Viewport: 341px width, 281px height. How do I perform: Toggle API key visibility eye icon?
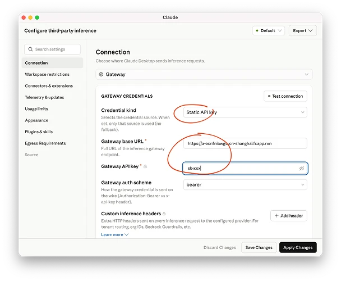[x=301, y=168]
